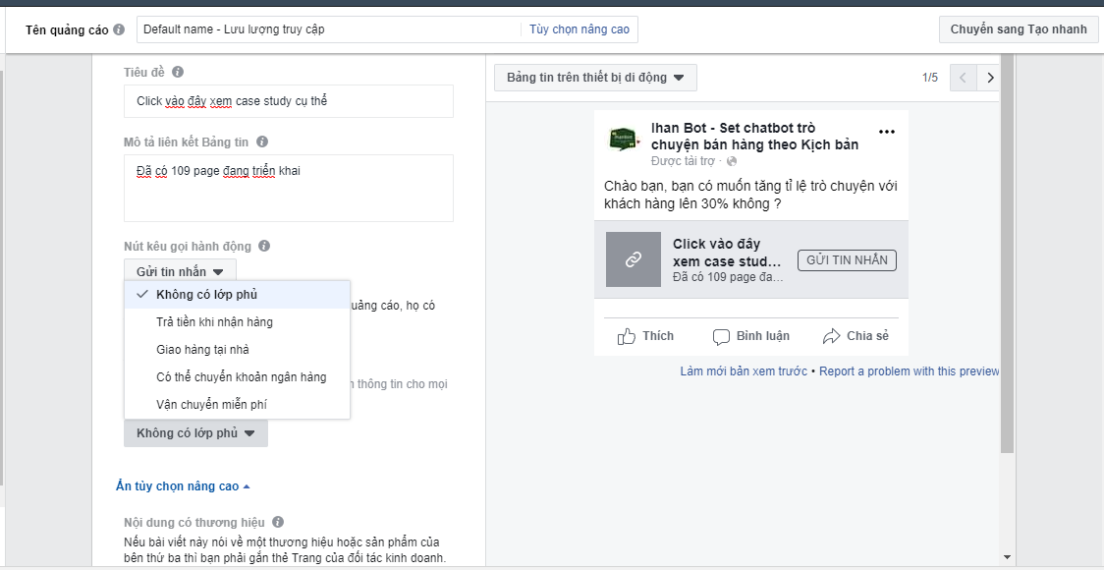Select Vận chuyển miễn phí option
This screenshot has width=1104, height=570.
[237, 405]
